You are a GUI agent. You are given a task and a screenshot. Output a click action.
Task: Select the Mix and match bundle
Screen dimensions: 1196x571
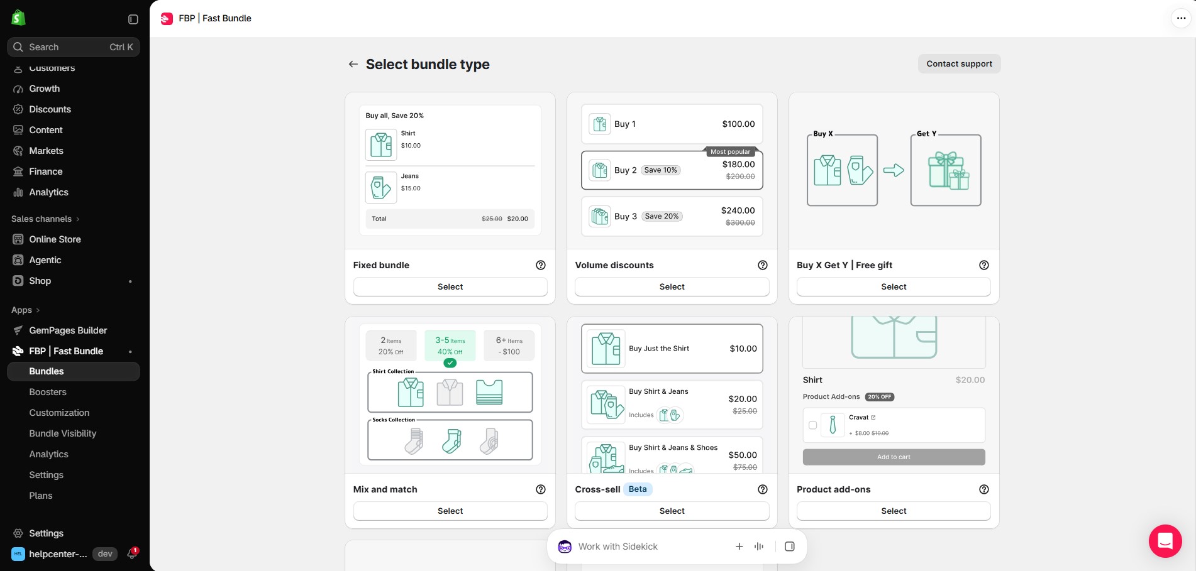(450, 511)
